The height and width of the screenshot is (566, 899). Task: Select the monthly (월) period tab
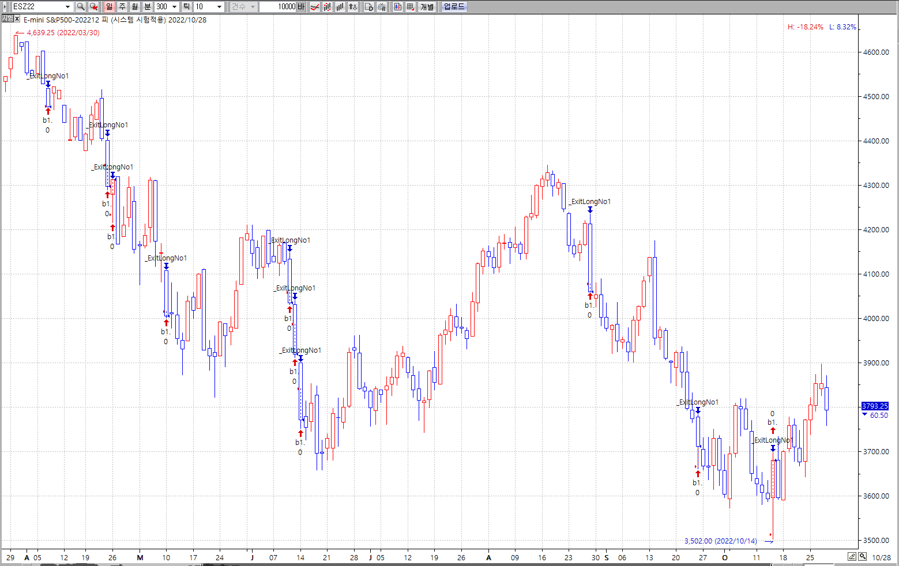point(135,7)
